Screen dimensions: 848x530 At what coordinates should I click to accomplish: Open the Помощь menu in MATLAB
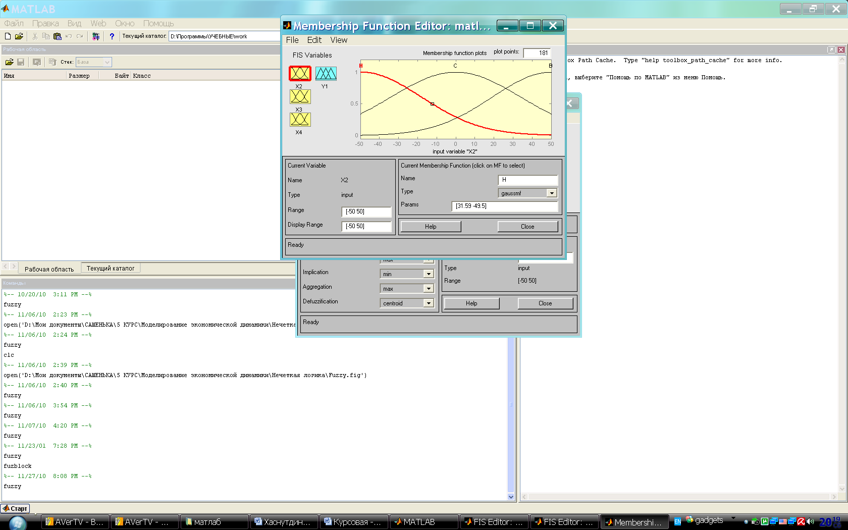tap(158, 23)
